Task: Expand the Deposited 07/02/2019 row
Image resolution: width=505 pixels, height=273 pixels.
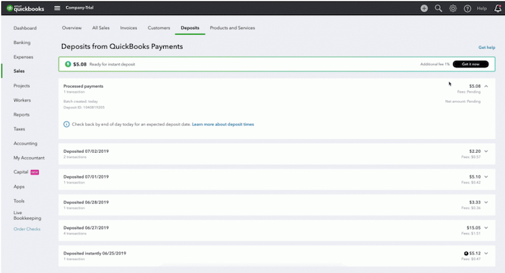Action: point(486,151)
